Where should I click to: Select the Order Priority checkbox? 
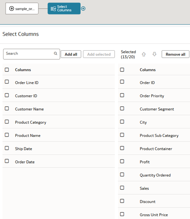click(122, 95)
